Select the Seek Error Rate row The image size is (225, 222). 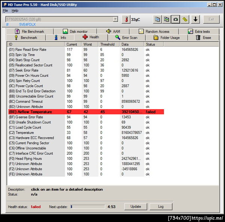point(86,70)
